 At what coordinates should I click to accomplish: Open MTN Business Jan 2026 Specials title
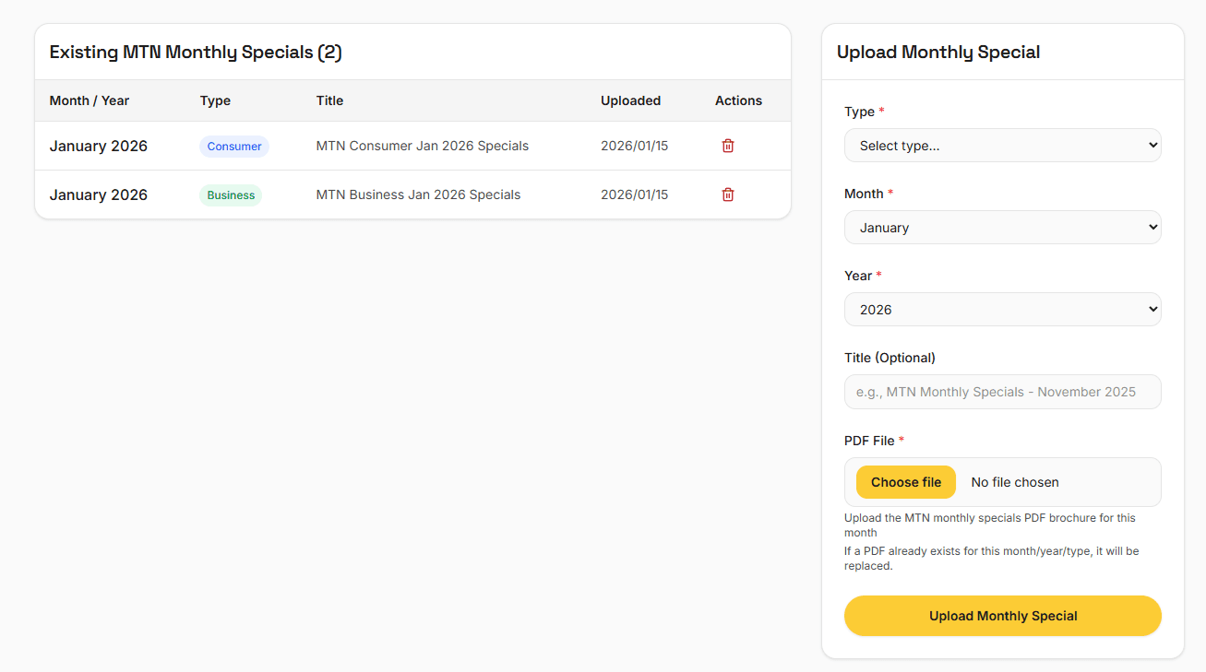click(x=418, y=195)
